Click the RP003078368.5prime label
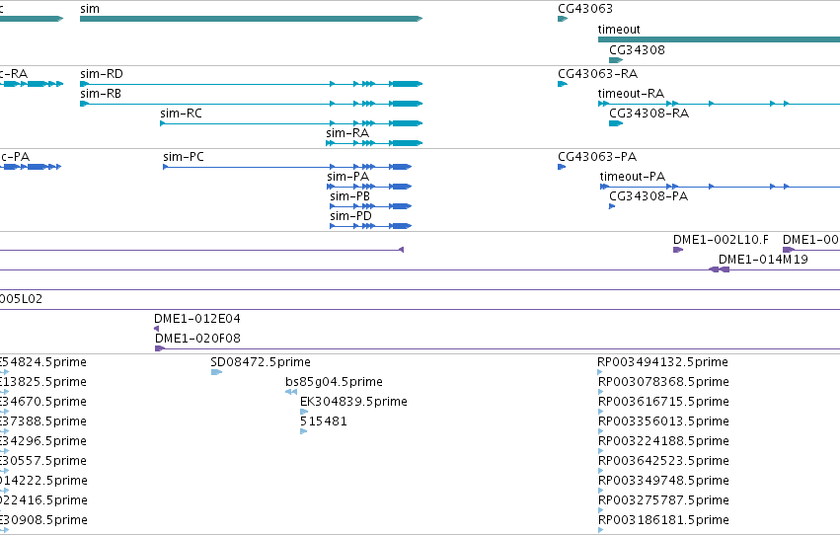This screenshot has height=535, width=840. point(663,382)
